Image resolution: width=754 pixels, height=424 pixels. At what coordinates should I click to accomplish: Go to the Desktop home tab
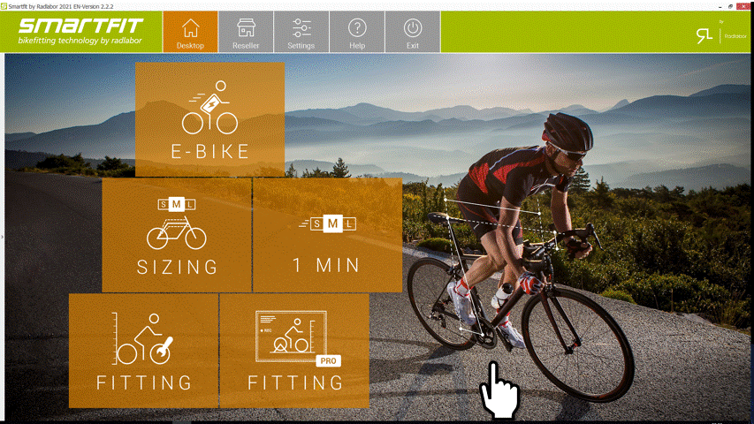point(190,32)
